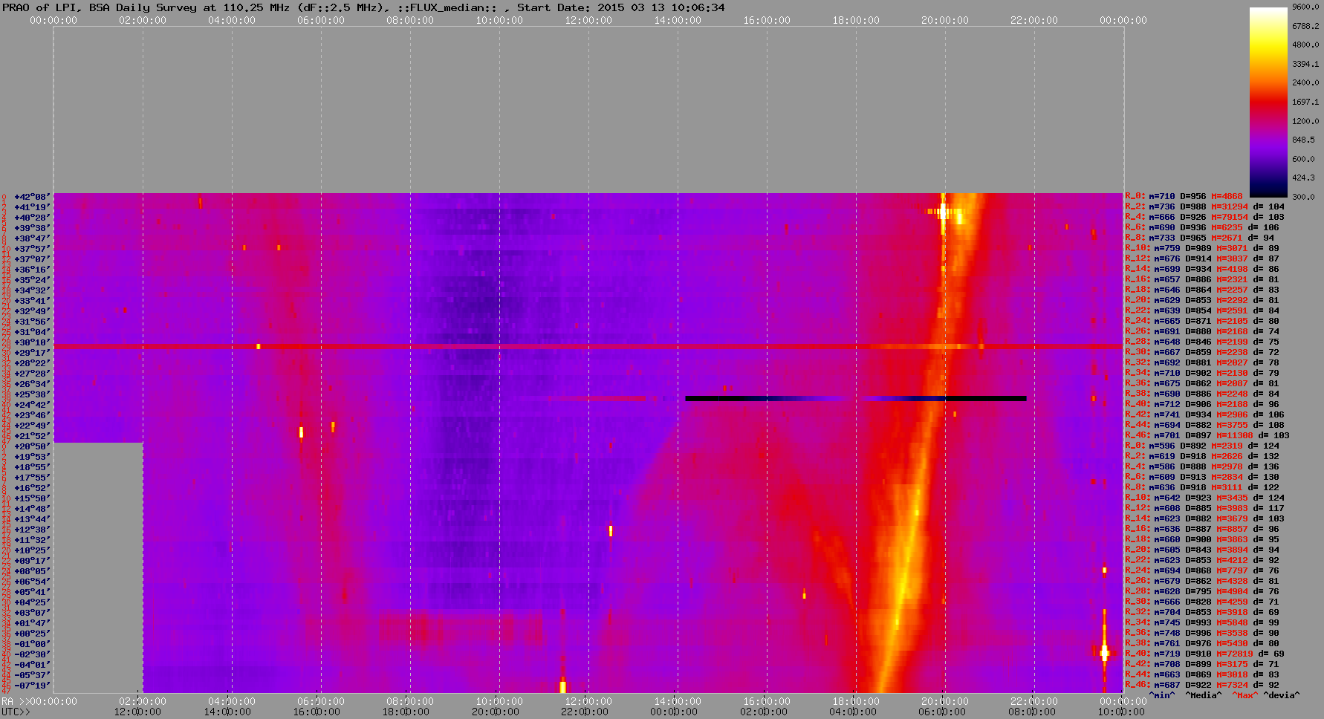Click the declination label +34°32'
Image resolution: width=1324 pixels, height=719 pixels.
pyautogui.click(x=32, y=290)
